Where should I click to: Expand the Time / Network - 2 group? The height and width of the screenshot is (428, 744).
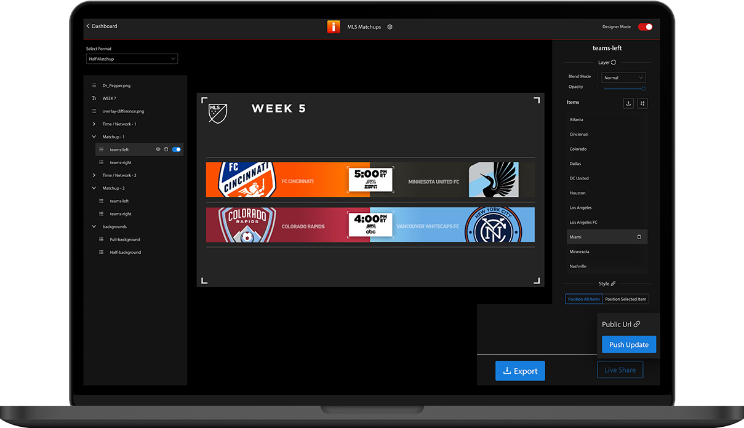pos(94,175)
